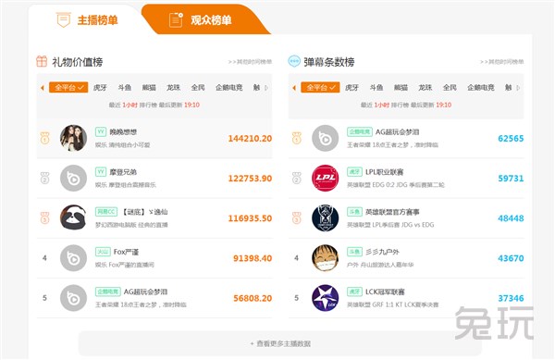
Task: Click the right arrow in 礼物价值榜 platform bar
Action: pos(266,87)
